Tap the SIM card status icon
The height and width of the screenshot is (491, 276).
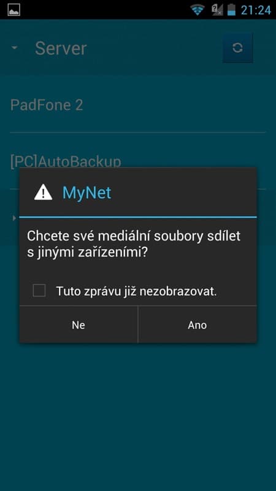click(x=217, y=10)
